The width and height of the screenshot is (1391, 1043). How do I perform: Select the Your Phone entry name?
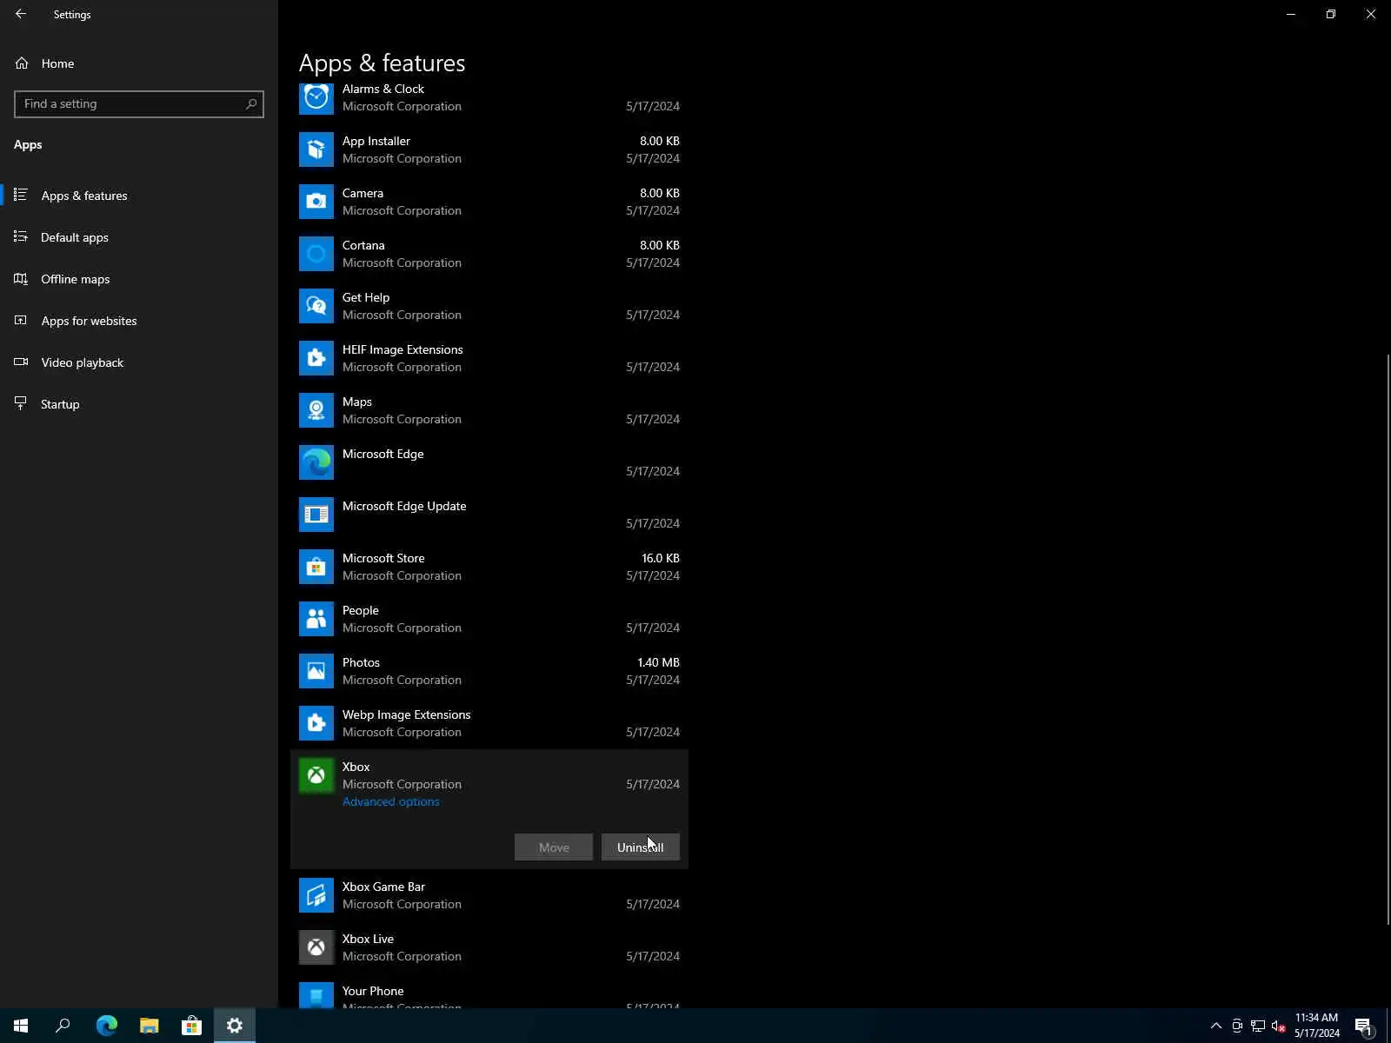coord(373,991)
